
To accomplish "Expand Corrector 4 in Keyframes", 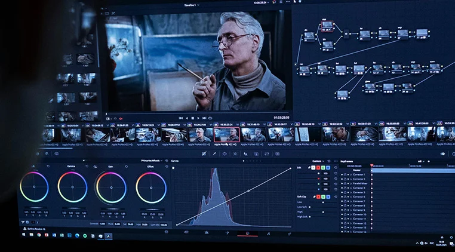I will (x=351, y=188).
